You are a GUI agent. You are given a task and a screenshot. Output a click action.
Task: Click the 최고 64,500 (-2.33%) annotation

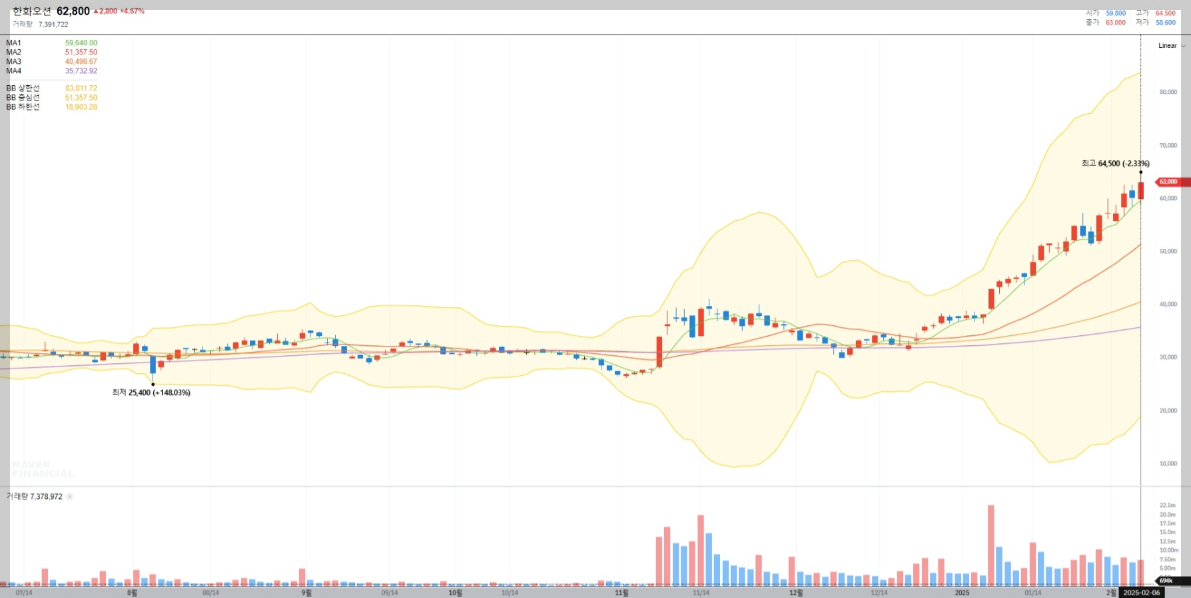(x=1116, y=164)
